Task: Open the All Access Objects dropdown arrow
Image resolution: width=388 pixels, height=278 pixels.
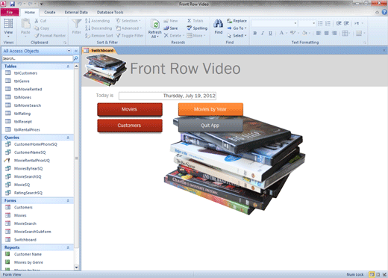Action: coord(69,51)
